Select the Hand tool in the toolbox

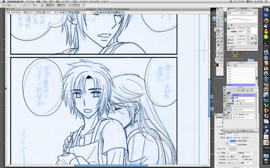point(218,60)
